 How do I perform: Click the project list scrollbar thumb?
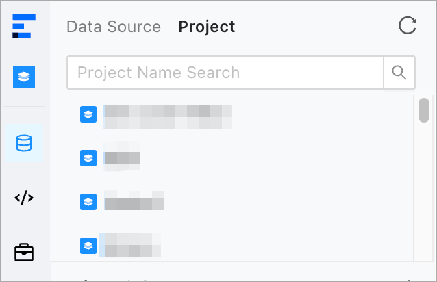[424, 110]
